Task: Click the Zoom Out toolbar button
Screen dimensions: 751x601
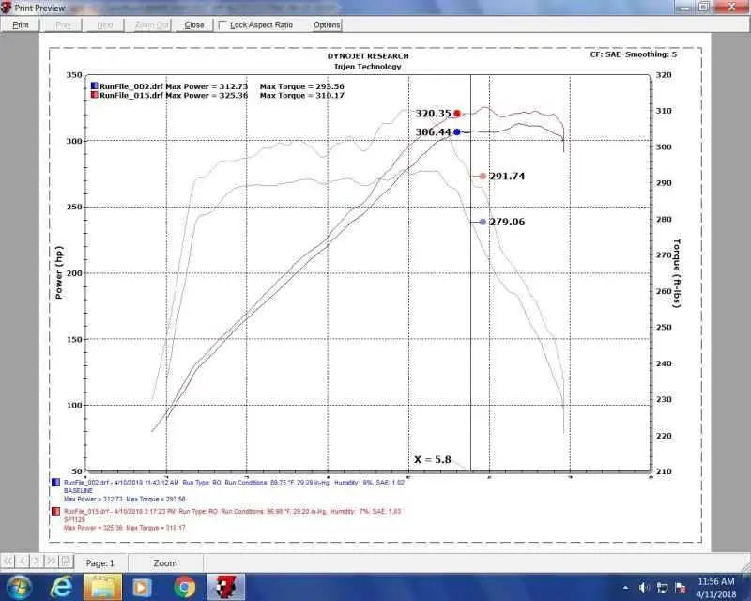Action: click(151, 25)
